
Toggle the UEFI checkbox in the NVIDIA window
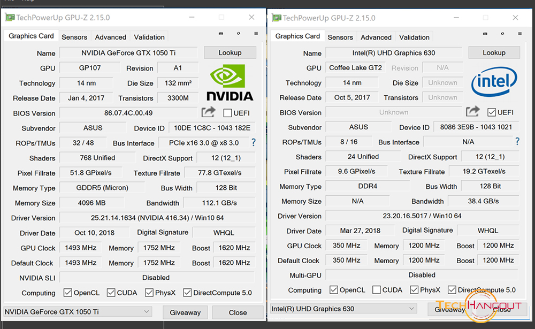227,113
